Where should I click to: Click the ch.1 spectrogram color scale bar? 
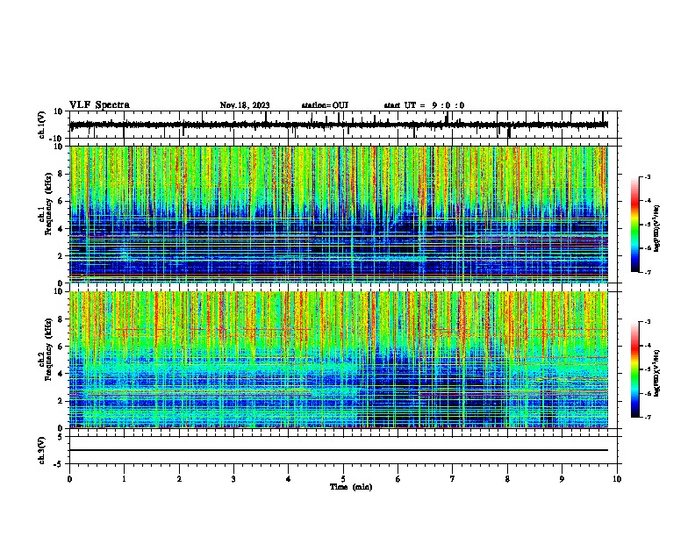coord(634,224)
